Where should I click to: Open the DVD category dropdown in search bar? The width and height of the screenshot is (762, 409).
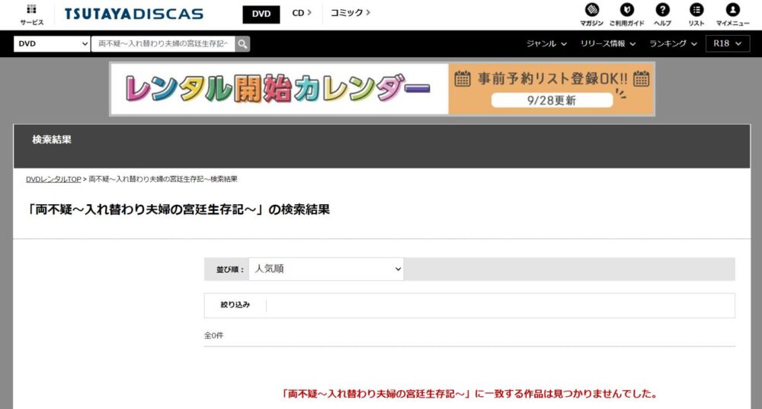pos(52,43)
